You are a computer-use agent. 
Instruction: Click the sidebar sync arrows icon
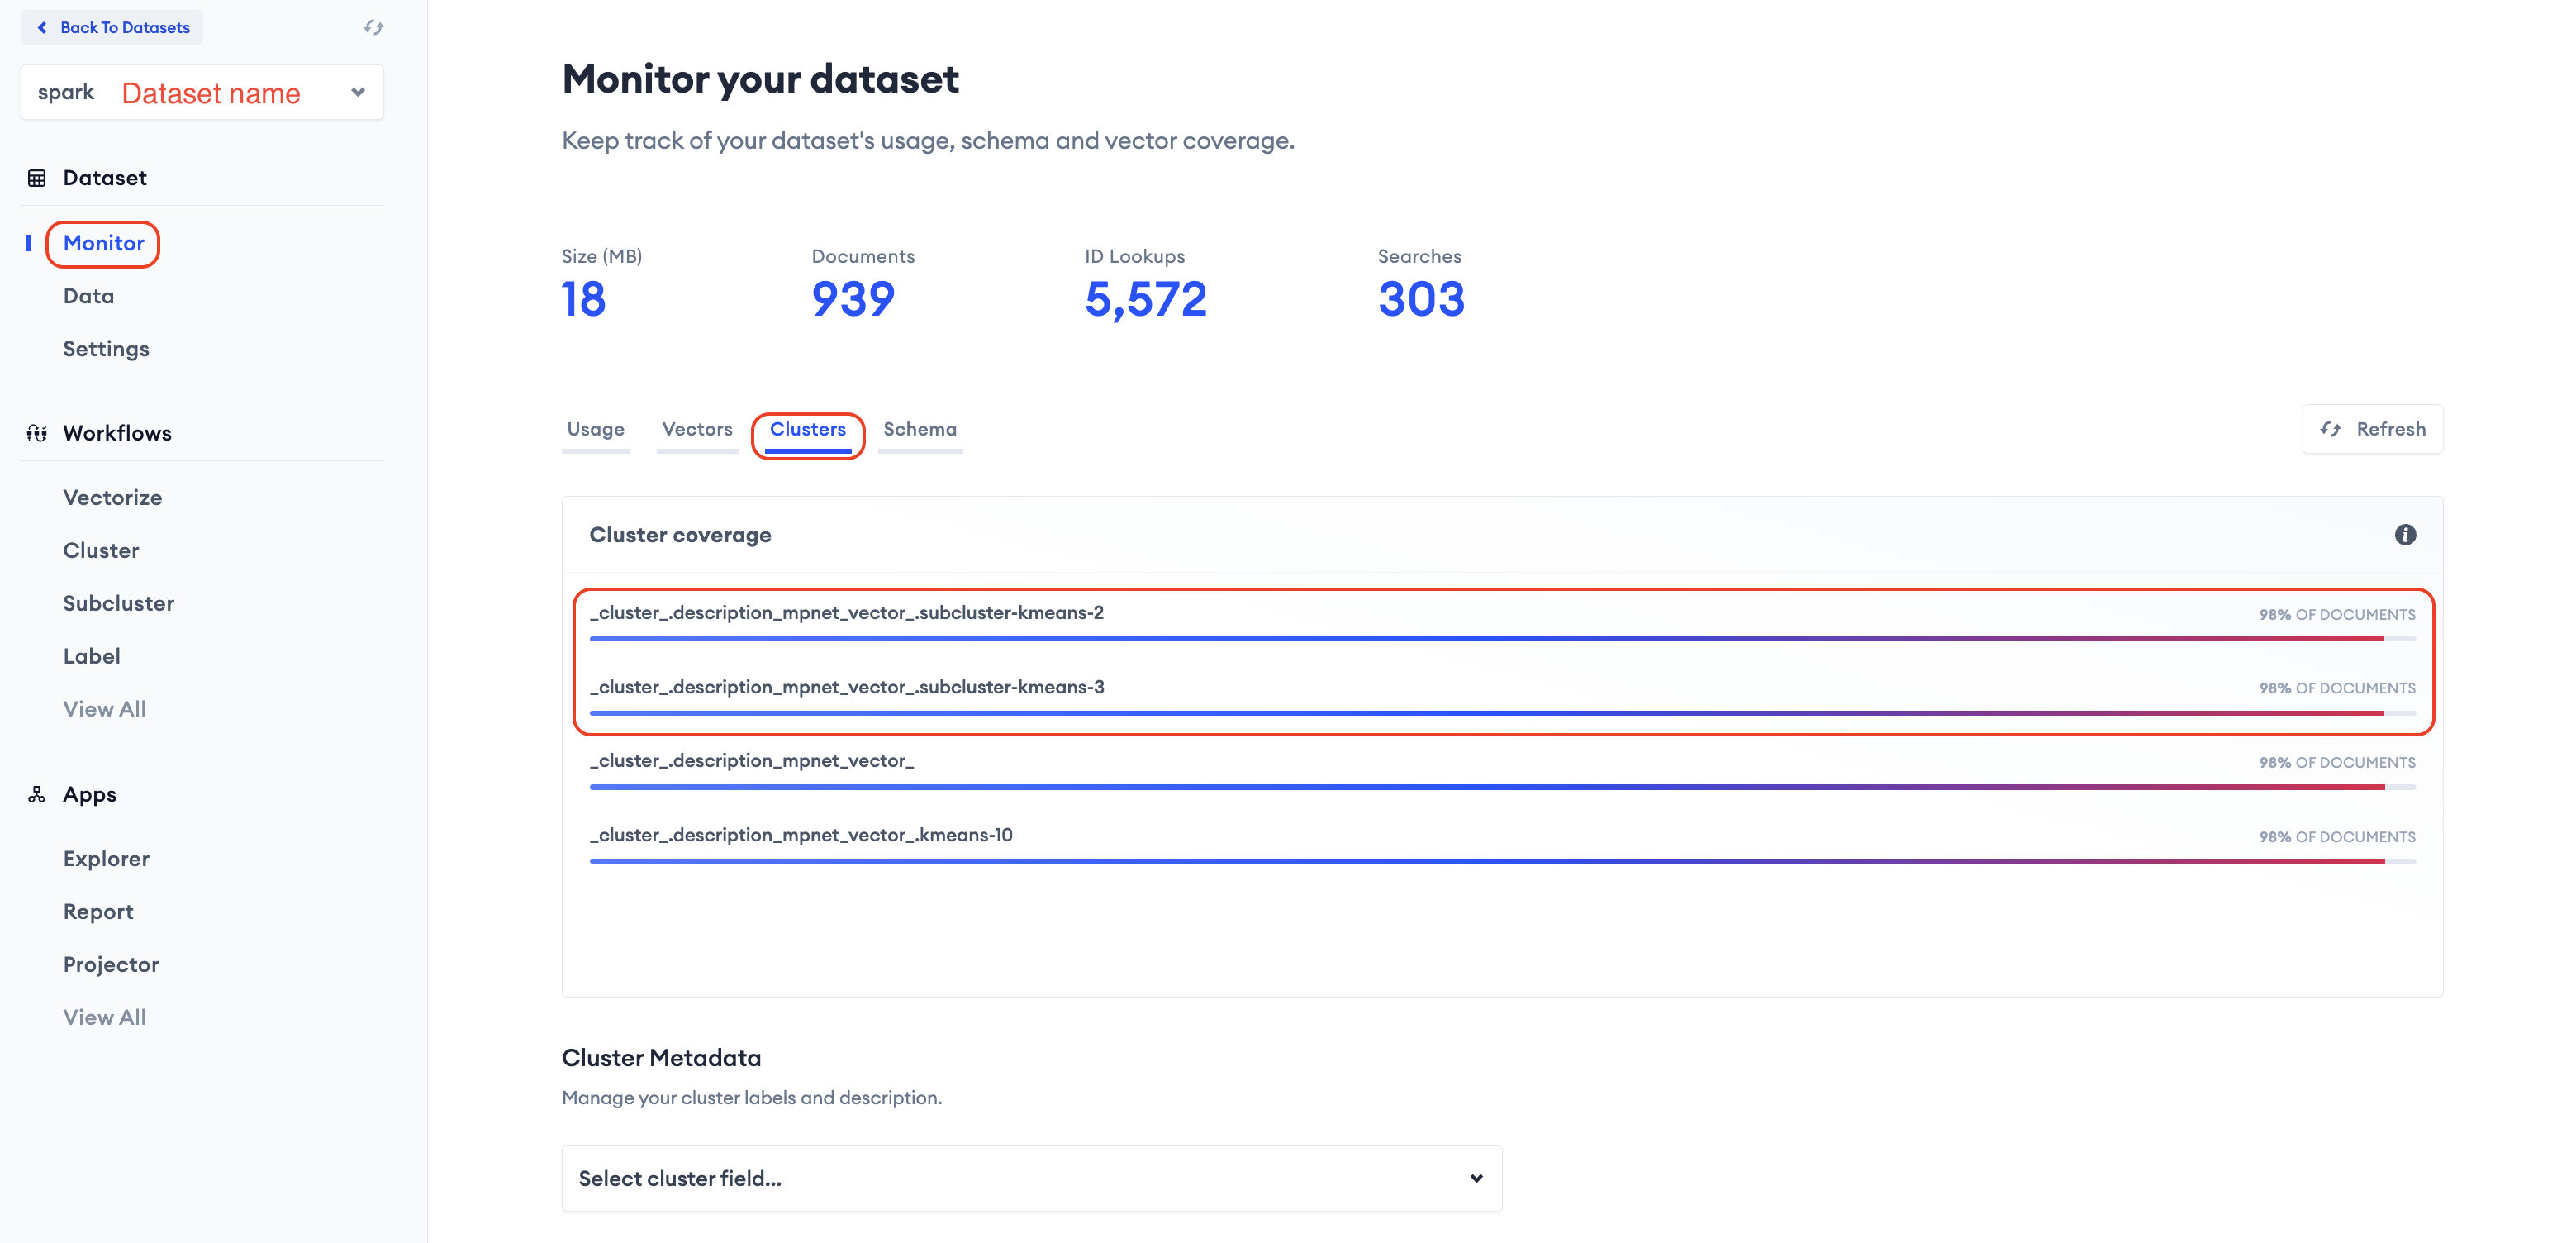pos(373,27)
